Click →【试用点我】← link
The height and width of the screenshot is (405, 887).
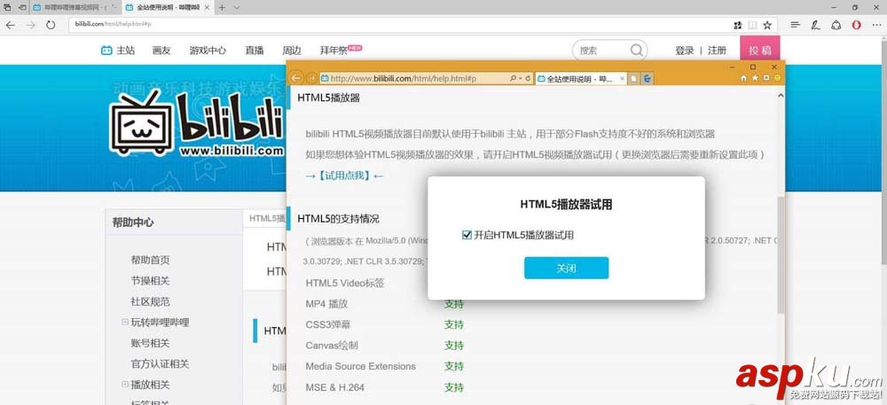[x=344, y=175]
